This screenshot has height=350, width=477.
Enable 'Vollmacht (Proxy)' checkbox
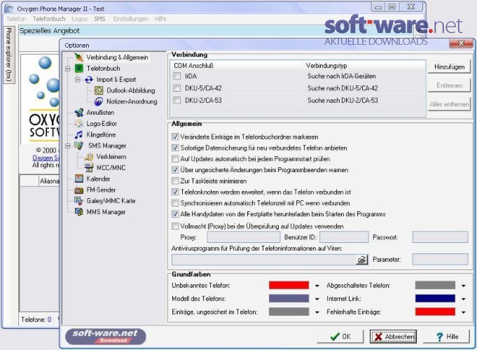pos(175,226)
